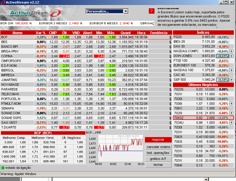The height and width of the screenshot is (181, 236).
Task: Click the Últimos Negócios panel header
Action: 203,85
